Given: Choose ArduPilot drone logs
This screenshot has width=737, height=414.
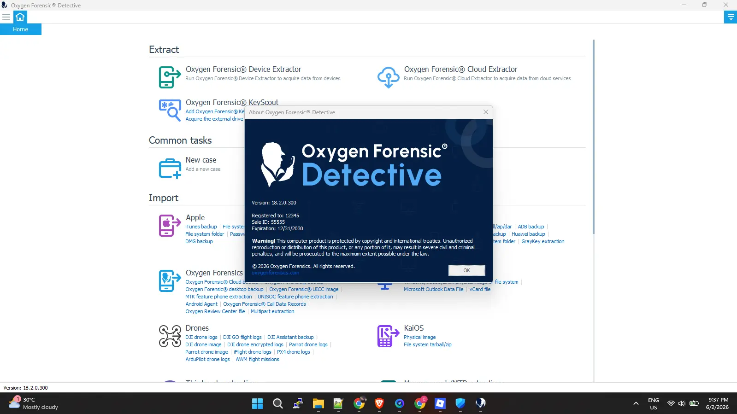Looking at the screenshot, I should pyautogui.click(x=207, y=359).
